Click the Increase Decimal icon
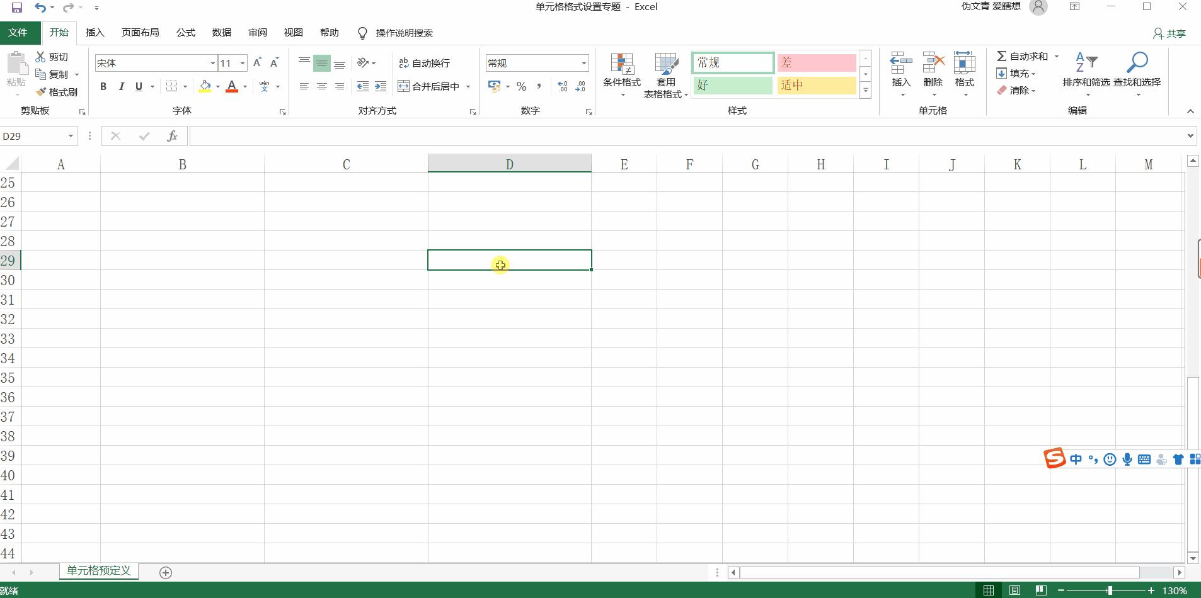1201x598 pixels. click(x=563, y=87)
